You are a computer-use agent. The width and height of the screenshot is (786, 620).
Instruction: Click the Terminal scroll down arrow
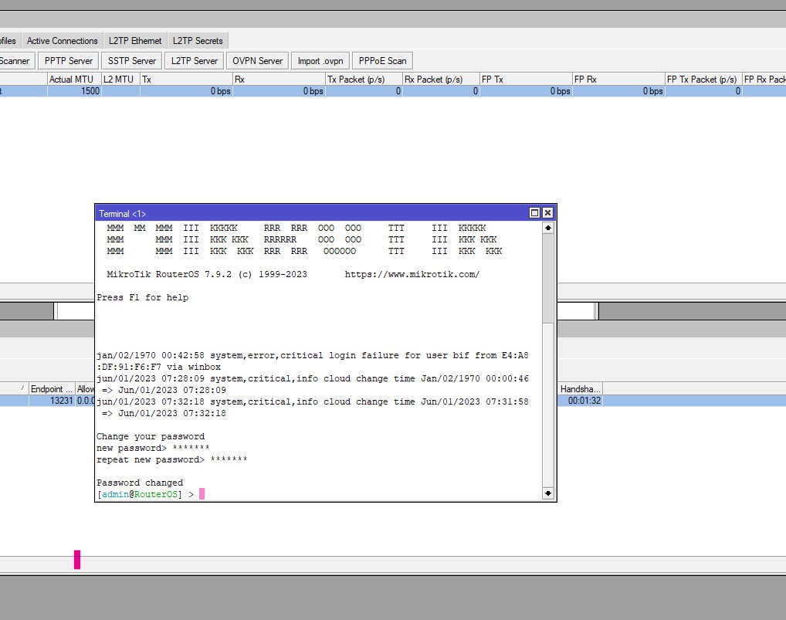click(548, 493)
